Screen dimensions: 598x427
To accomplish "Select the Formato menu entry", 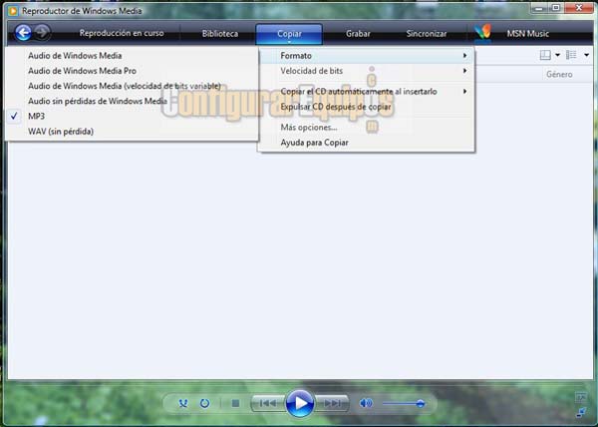I will pos(366,56).
